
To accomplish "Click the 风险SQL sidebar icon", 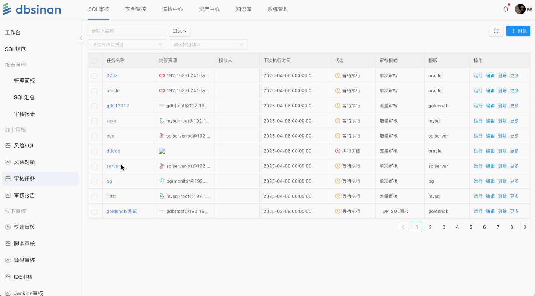I will (x=8, y=146).
